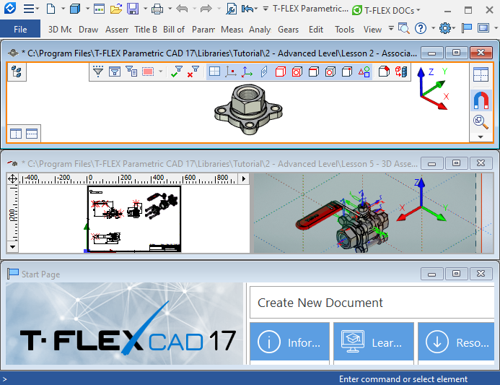Select all filters with green check funnel
The width and height of the screenshot is (500, 385).
click(x=176, y=72)
